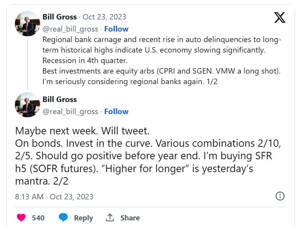Click the second tweet text about SOFR futures

pyautogui.click(x=148, y=156)
